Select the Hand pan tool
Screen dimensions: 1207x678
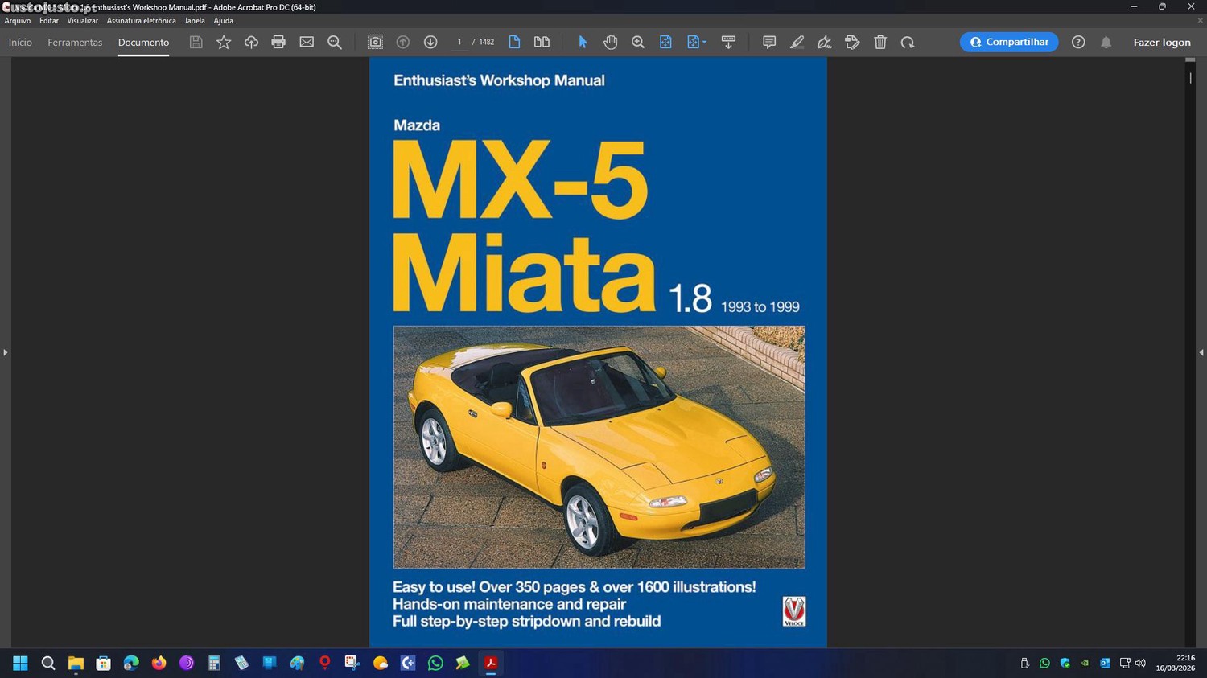611,42
